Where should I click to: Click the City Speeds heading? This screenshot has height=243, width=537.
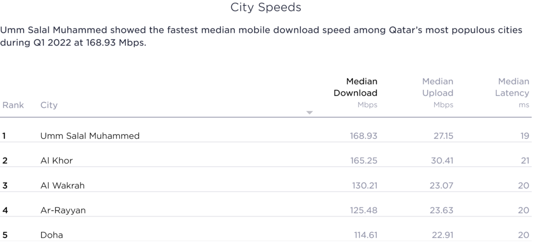pos(266,7)
